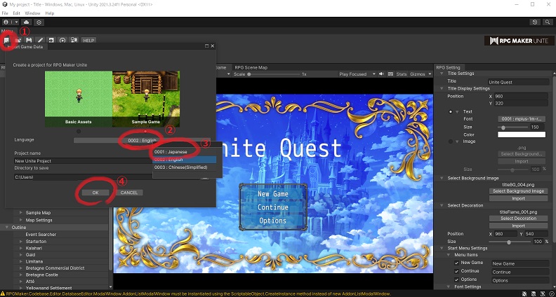Click the HELP toolbar button

coord(88,41)
